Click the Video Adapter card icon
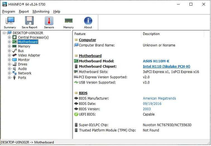This screenshot has height=146, width=211. point(15,55)
